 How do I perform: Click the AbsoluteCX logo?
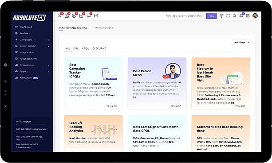(x=29, y=18)
